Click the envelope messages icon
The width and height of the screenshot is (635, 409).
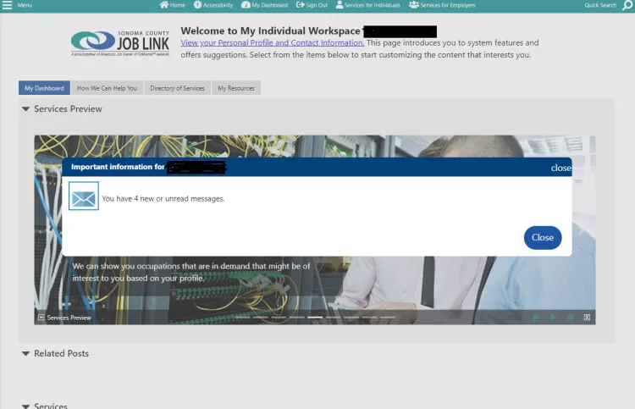(84, 196)
